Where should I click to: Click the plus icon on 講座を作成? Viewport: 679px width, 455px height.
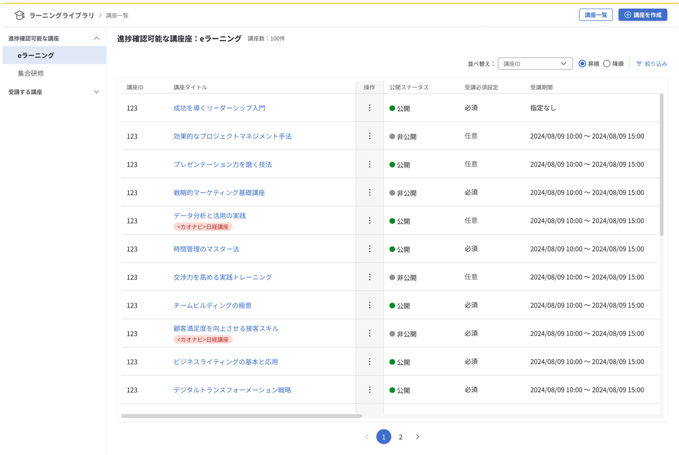click(628, 14)
